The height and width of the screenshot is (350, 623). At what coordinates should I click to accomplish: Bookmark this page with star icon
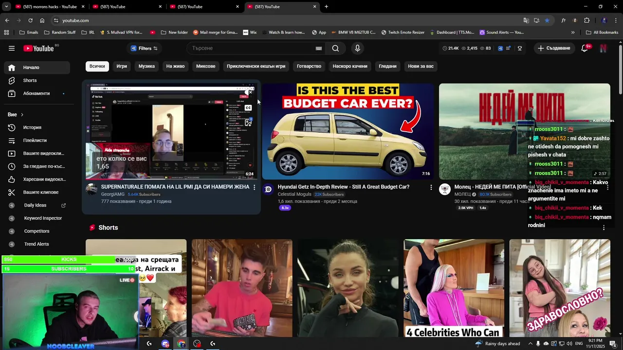(547, 20)
